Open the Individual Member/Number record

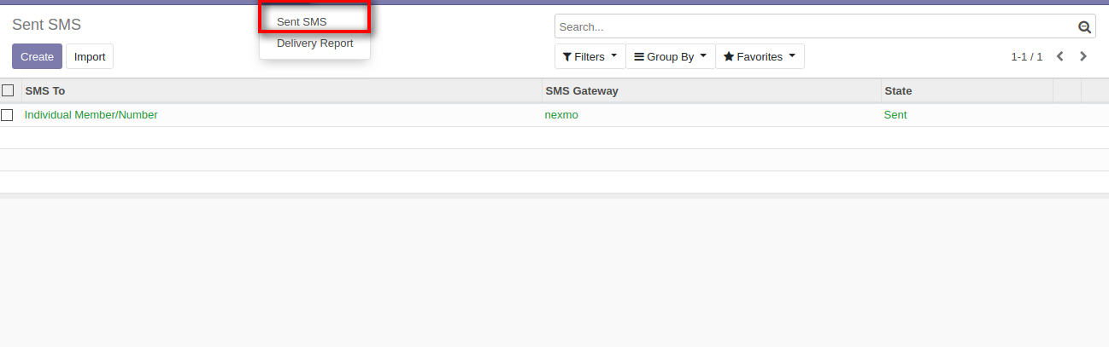click(91, 115)
